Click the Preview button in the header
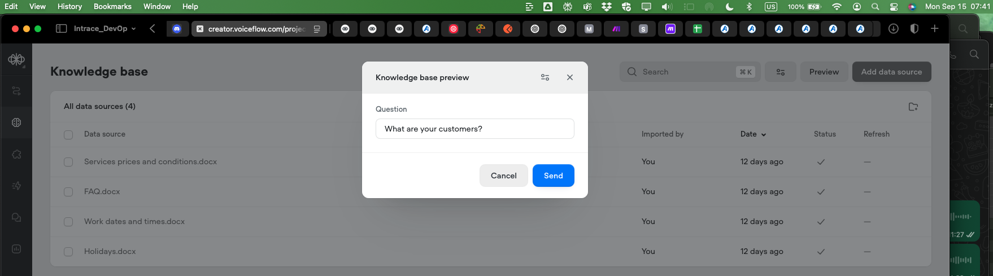Image resolution: width=993 pixels, height=276 pixels. coord(824,72)
